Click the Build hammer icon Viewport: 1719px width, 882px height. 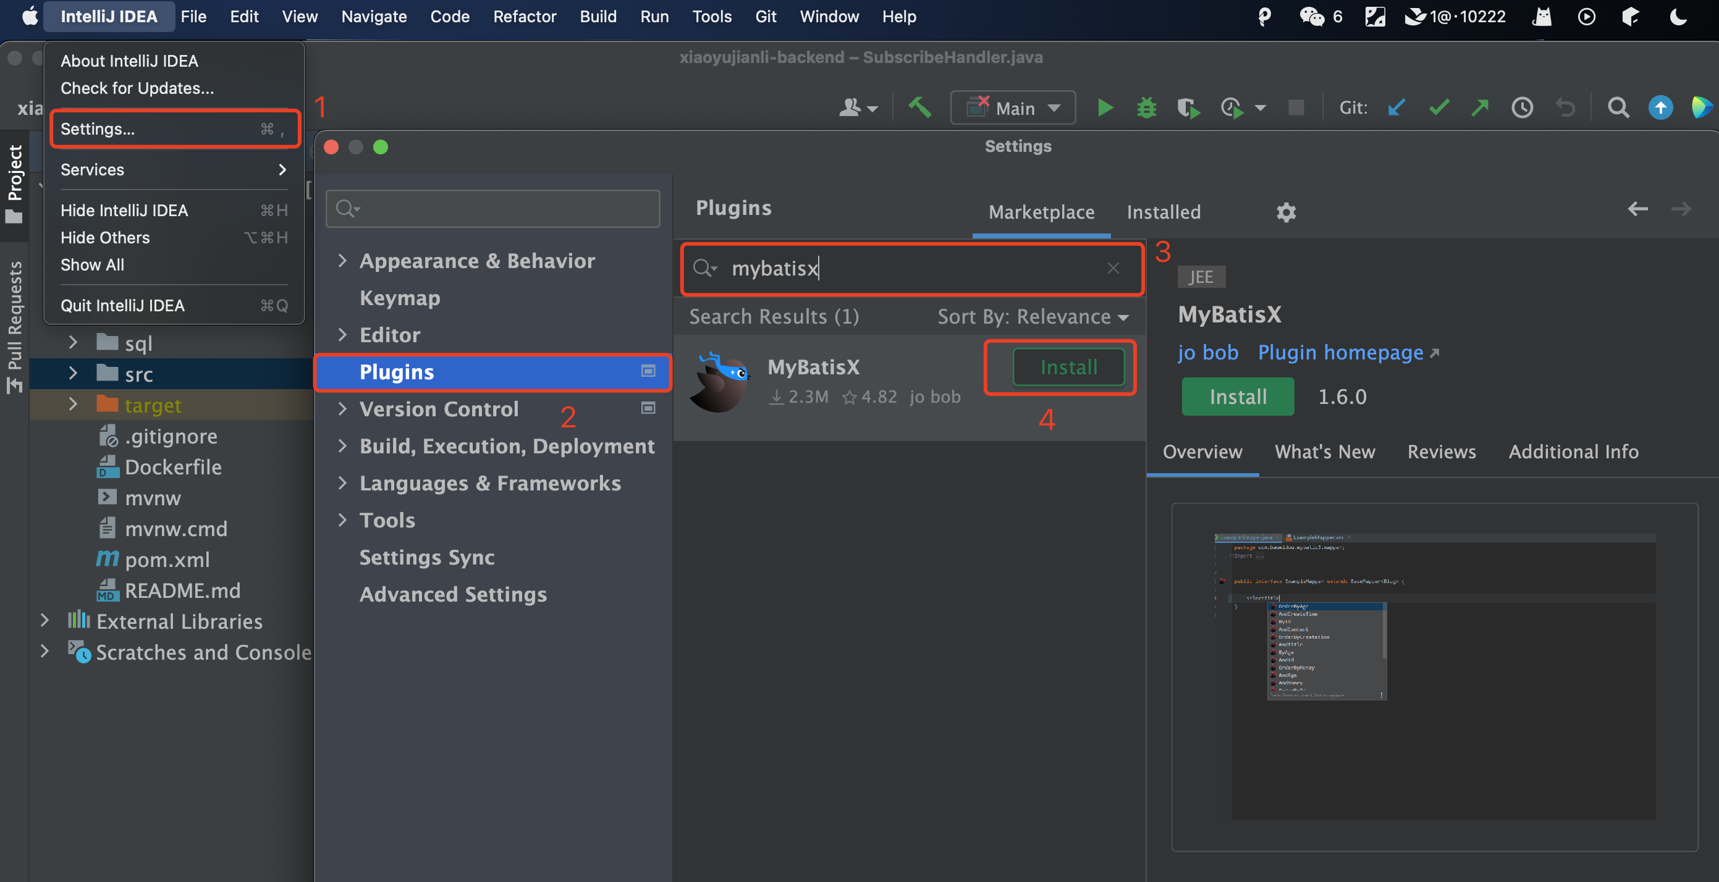pyautogui.click(x=919, y=107)
